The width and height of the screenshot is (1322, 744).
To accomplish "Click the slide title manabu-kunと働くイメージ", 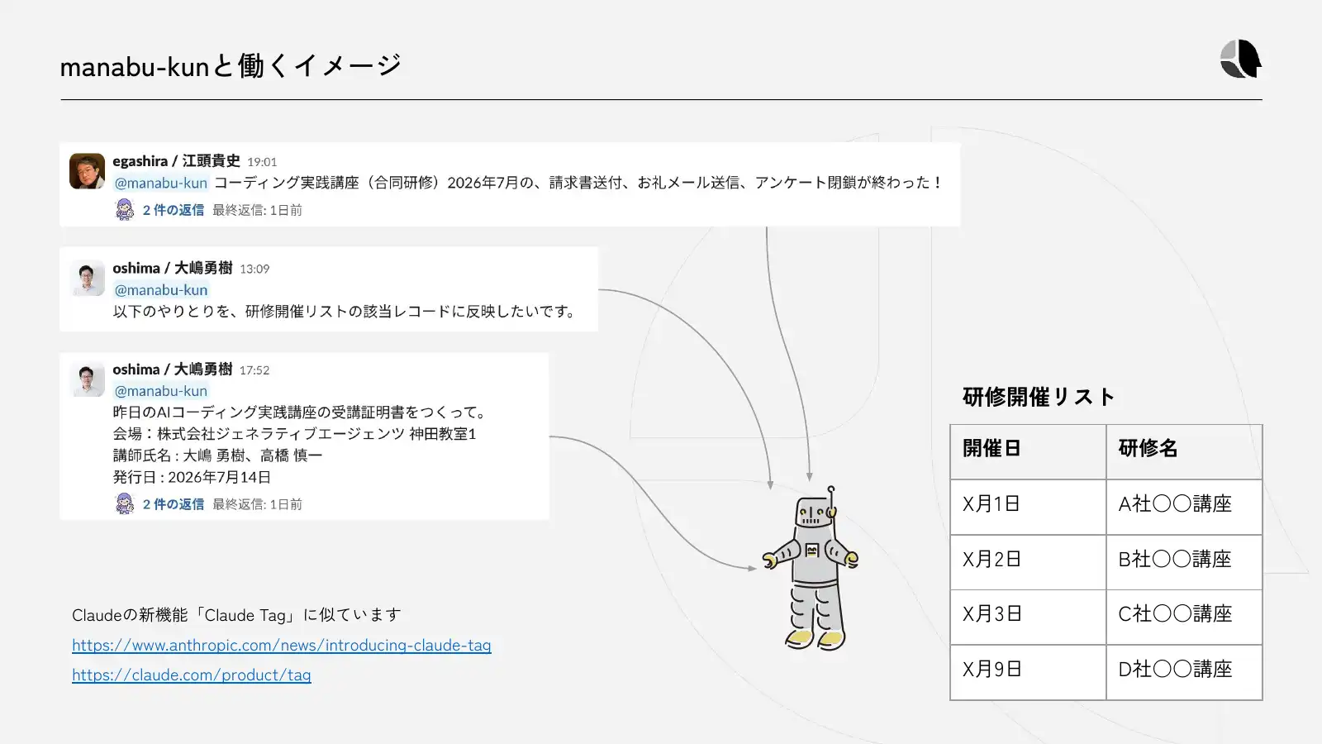I will [x=231, y=65].
